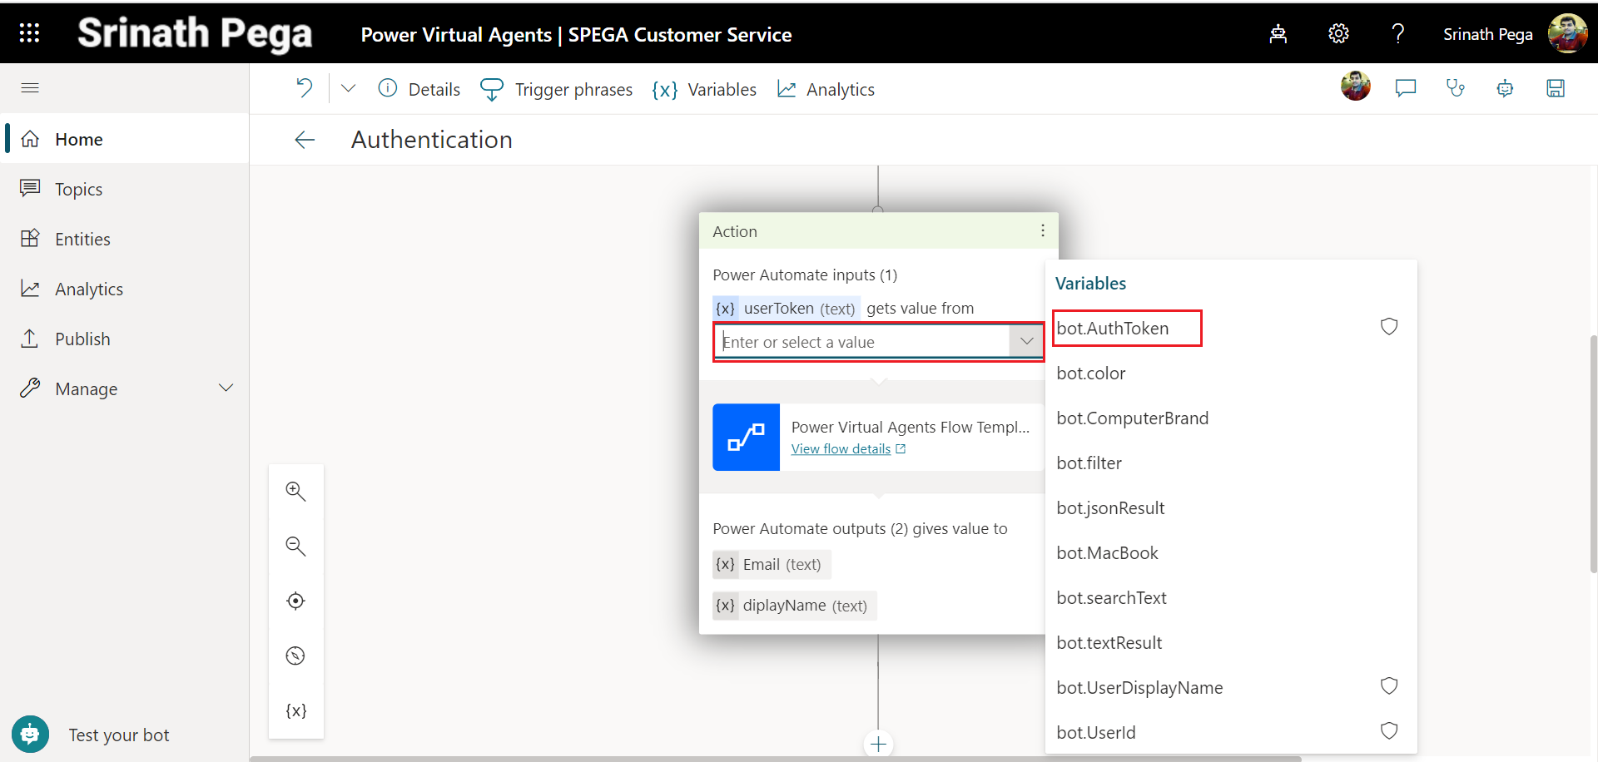
Task: Click the zoom in magnifier icon
Action: (x=295, y=491)
